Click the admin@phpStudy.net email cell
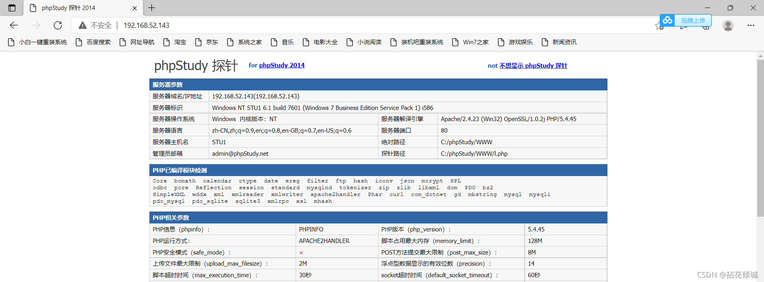Screen dimensions: 764x282 tap(240, 154)
